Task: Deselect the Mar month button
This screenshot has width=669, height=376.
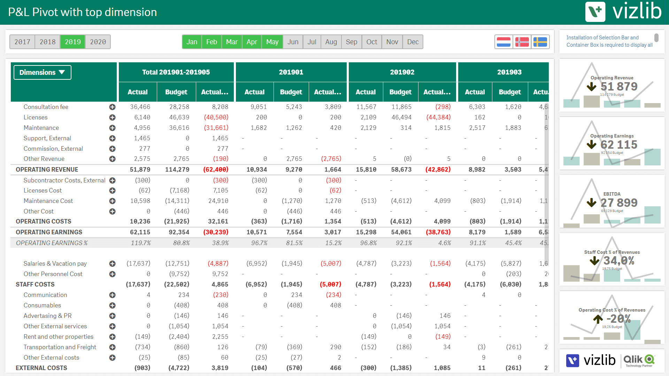Action: pyautogui.click(x=232, y=42)
